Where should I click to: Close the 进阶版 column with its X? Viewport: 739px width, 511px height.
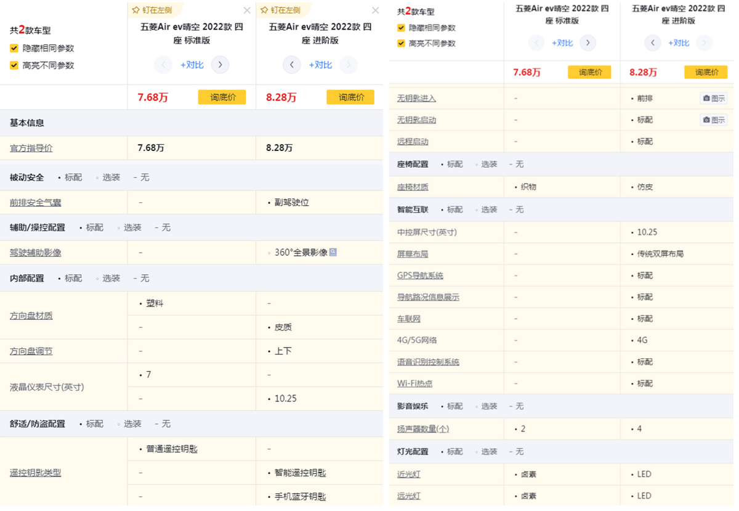point(376,10)
